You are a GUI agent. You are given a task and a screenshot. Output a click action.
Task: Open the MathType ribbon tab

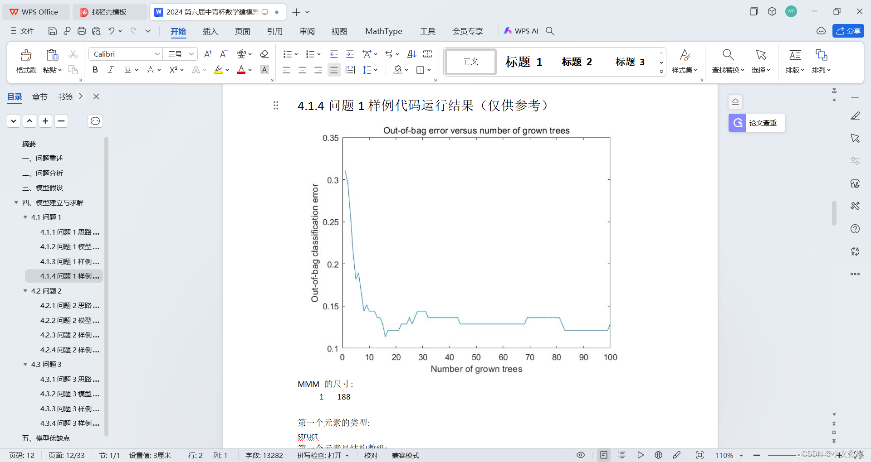tap(384, 31)
